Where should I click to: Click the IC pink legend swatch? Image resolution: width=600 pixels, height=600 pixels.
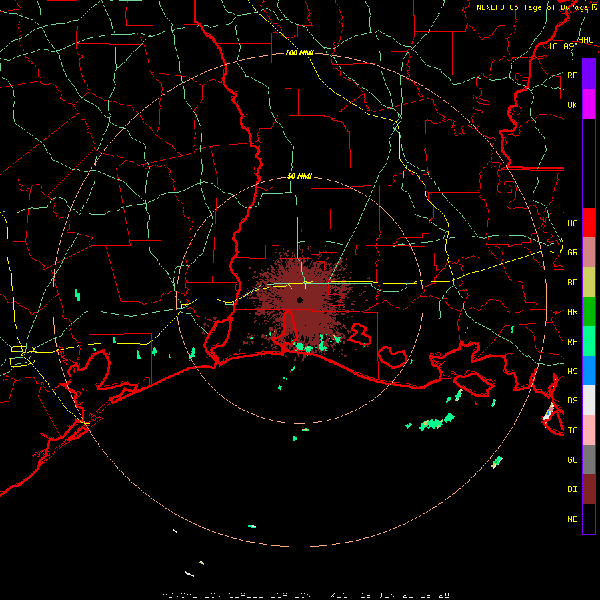(x=589, y=430)
